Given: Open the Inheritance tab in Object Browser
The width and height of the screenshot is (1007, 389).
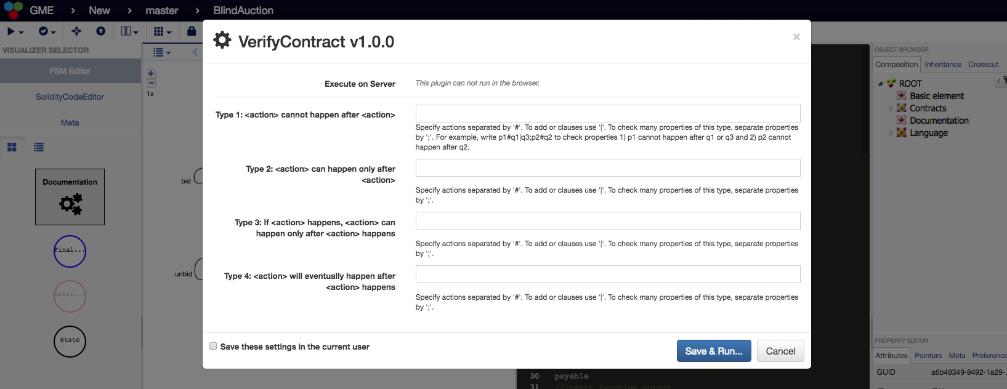Looking at the screenshot, I should click(943, 65).
